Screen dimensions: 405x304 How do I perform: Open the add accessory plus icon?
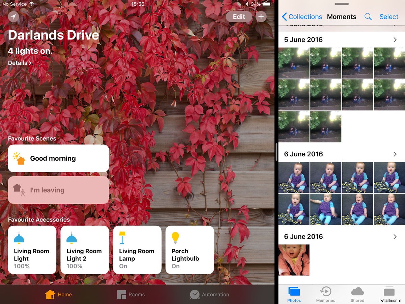(261, 16)
